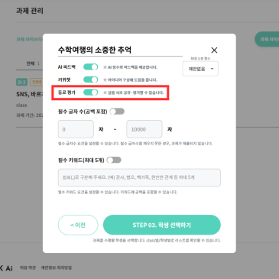The height and width of the screenshot is (279, 279).
Task: Enable the 필수 글자 수 toggle
Action: (x=117, y=112)
